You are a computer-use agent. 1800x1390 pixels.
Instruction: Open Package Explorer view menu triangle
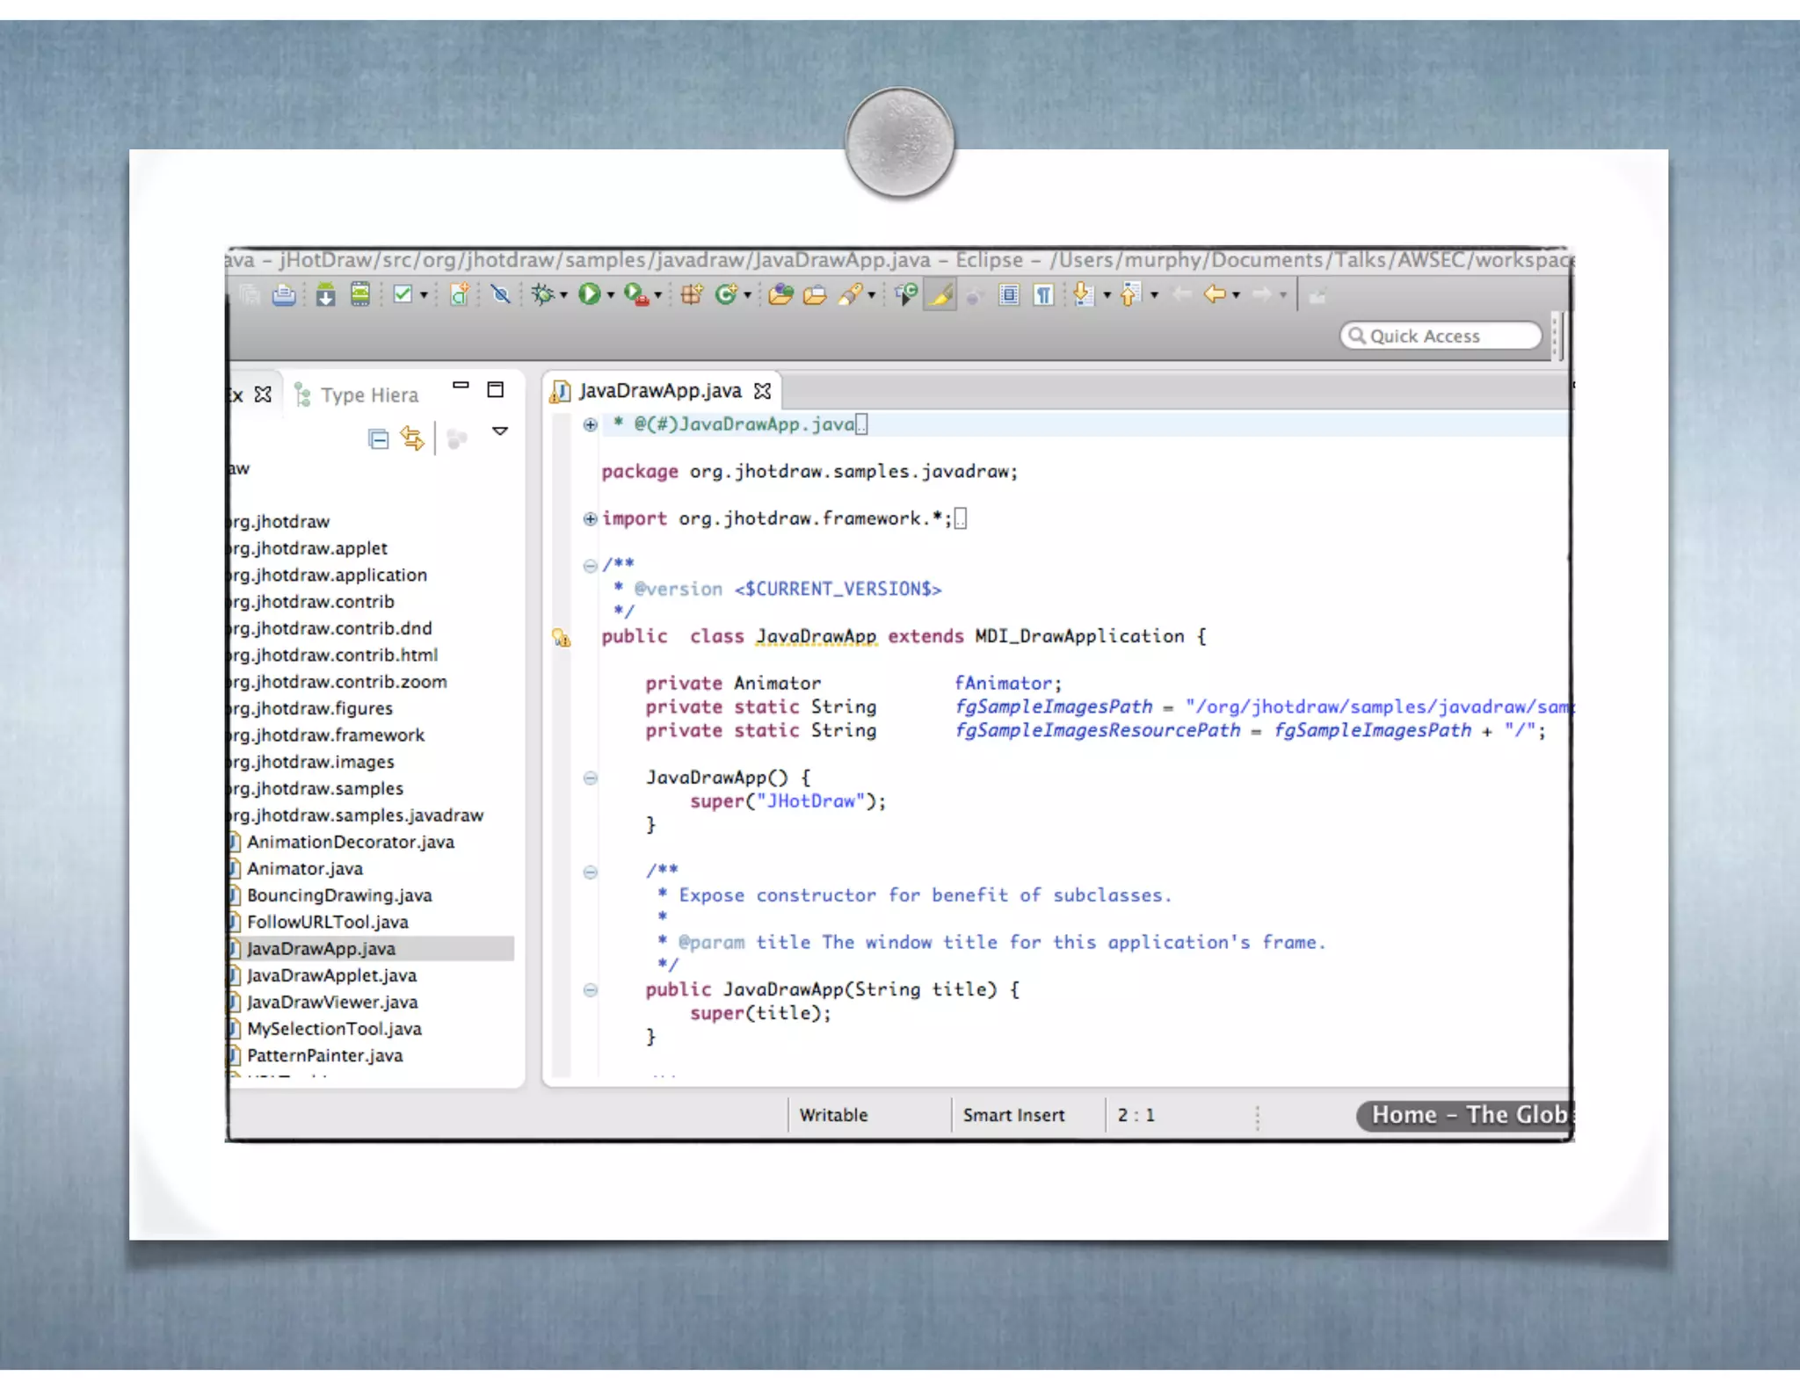[x=500, y=431]
